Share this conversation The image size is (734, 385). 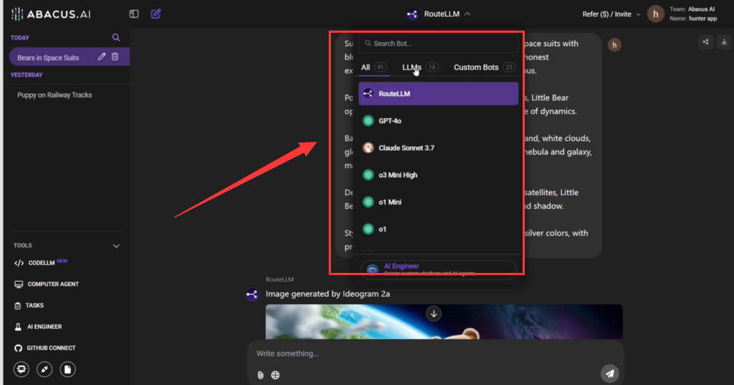tap(706, 42)
